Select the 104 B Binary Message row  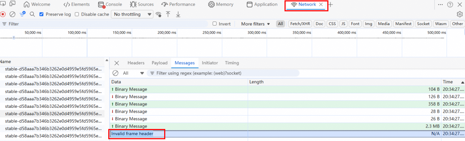click(287, 89)
